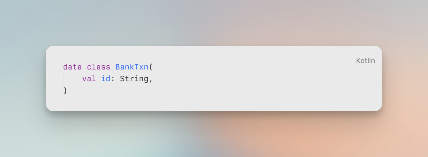Click the indent guide line beside val
Screen dimensions: 428x157
[64, 79]
